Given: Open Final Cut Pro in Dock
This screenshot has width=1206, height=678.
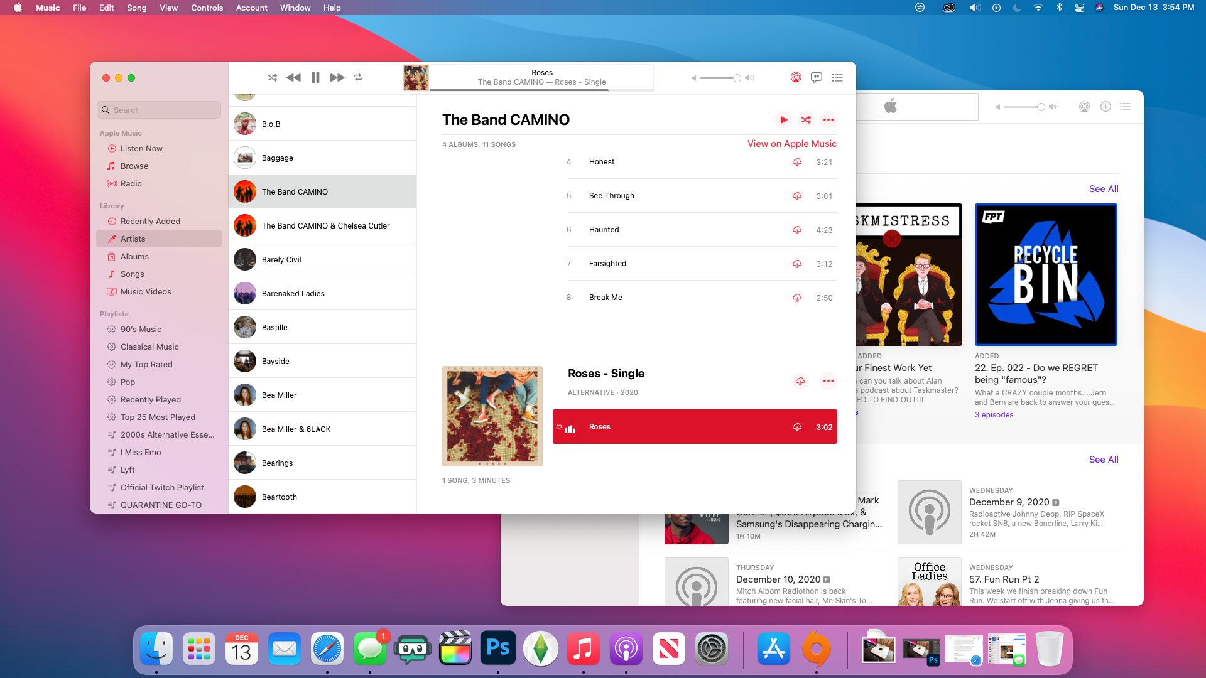Looking at the screenshot, I should coord(455,649).
